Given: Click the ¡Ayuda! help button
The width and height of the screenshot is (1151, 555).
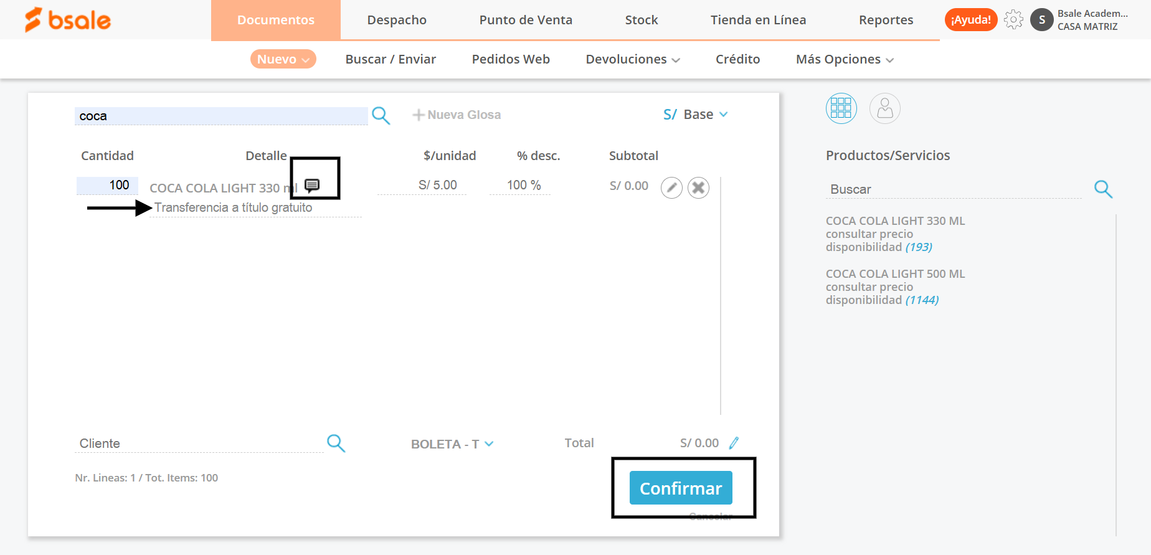Looking at the screenshot, I should coord(970,20).
